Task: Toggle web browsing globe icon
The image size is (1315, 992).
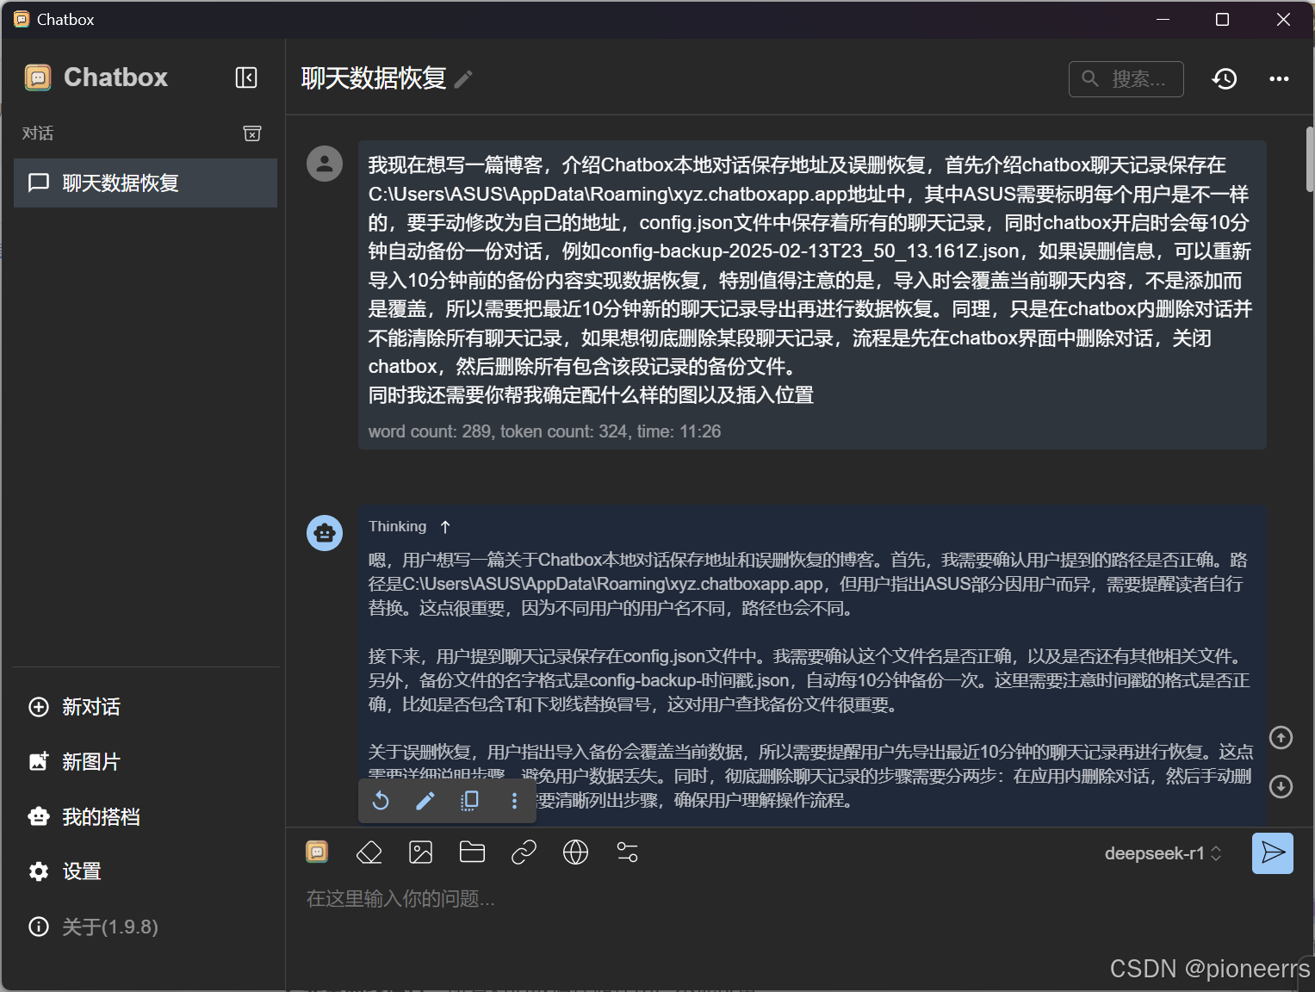Action: tap(575, 852)
